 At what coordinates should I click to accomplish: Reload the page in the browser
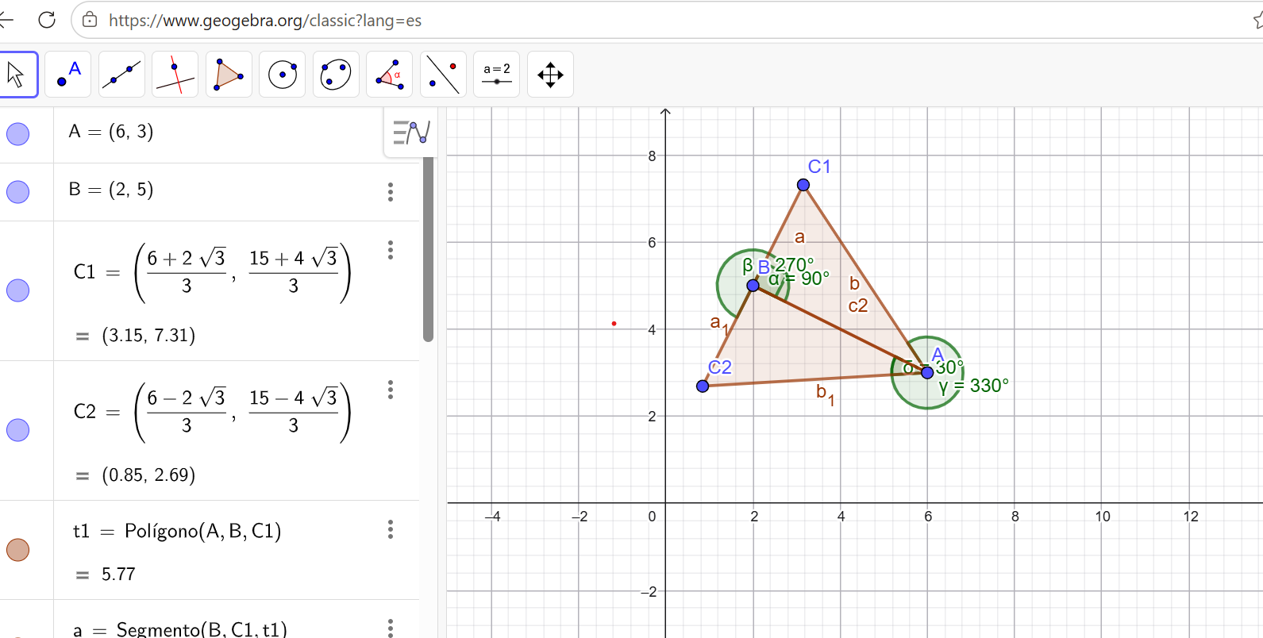pos(47,20)
